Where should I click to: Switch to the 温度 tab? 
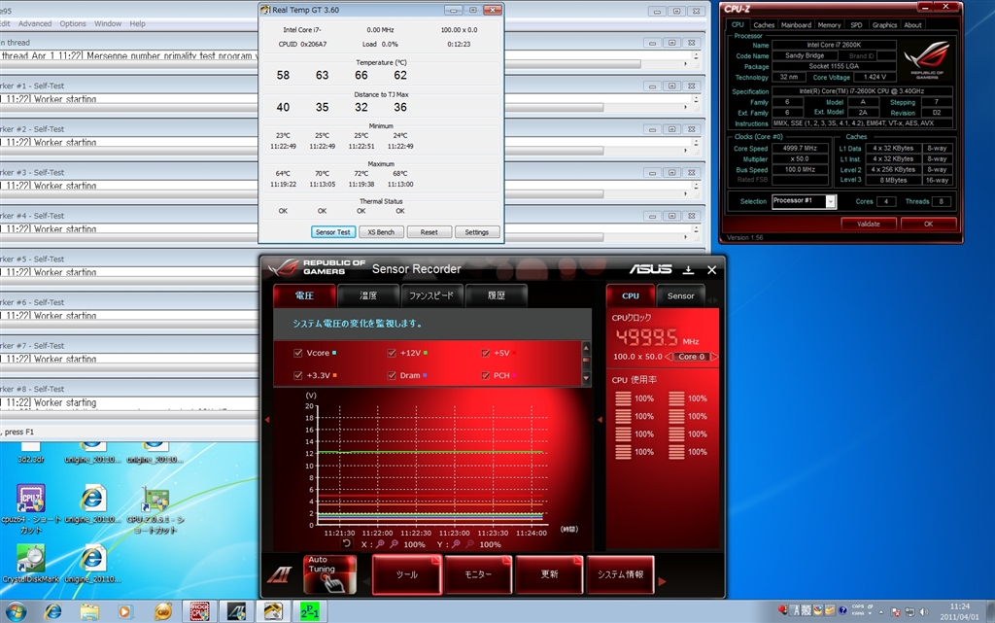coord(368,295)
